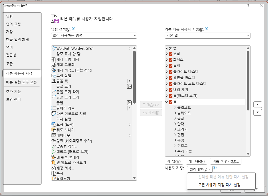This screenshot has width=268, height=196.
Task: Click the move down arrow button
Action: click(258, 112)
